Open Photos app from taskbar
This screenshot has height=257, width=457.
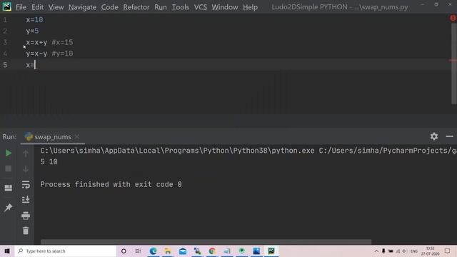click(x=256, y=251)
